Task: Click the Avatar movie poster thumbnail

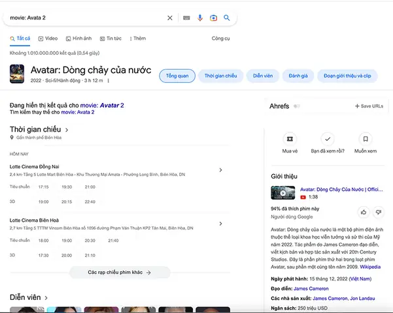Action: 17,74
